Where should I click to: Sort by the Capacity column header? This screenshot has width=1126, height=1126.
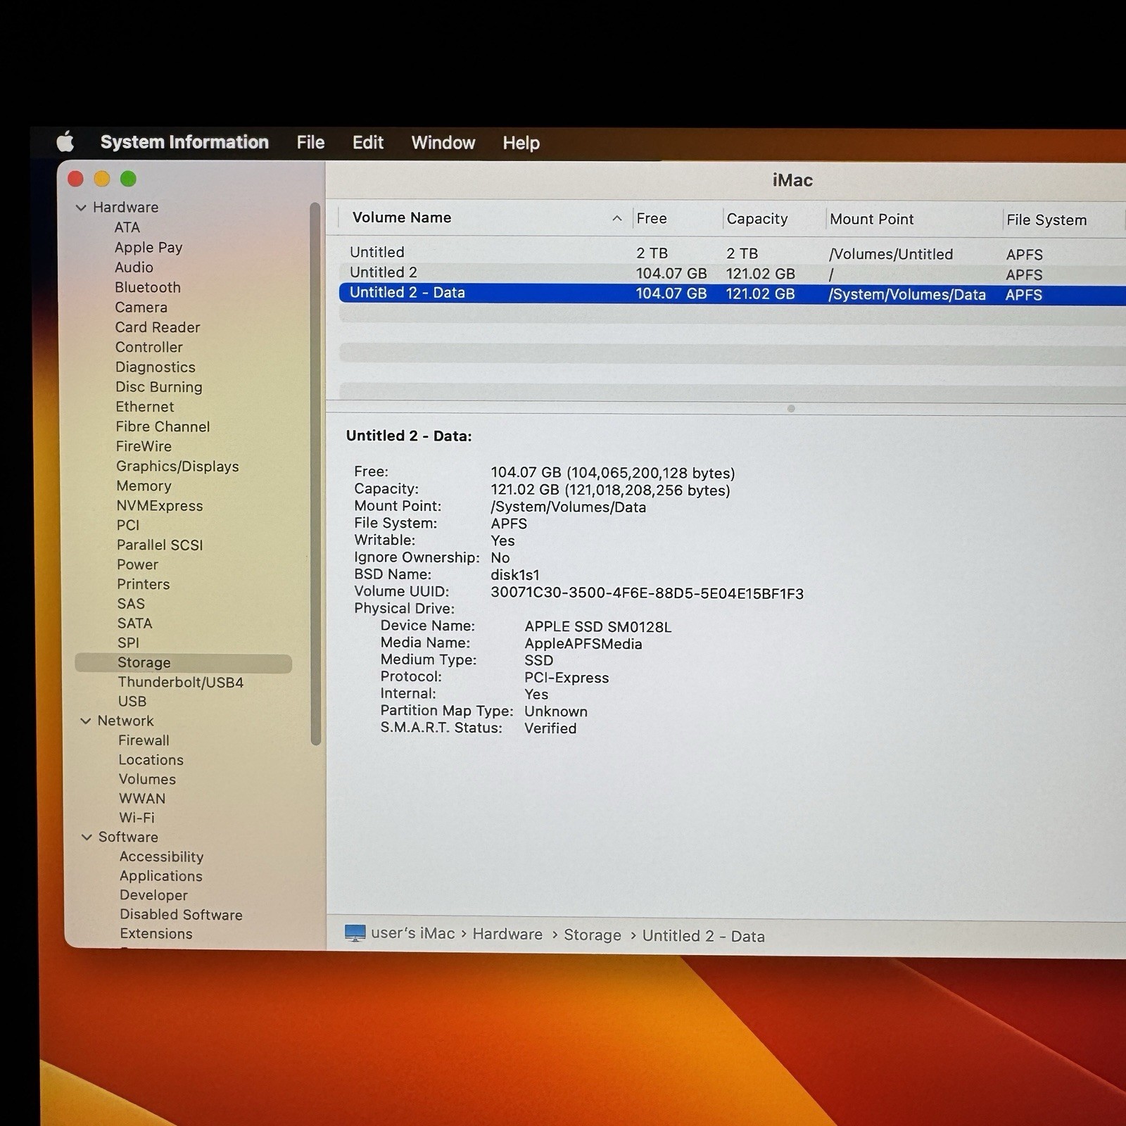click(x=757, y=219)
